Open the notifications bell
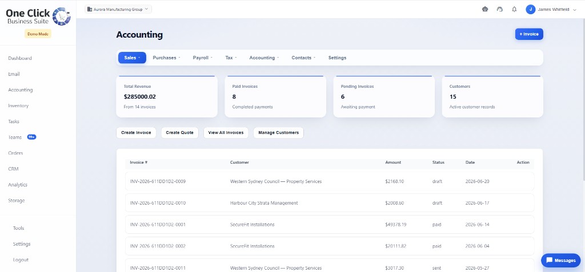 514,9
